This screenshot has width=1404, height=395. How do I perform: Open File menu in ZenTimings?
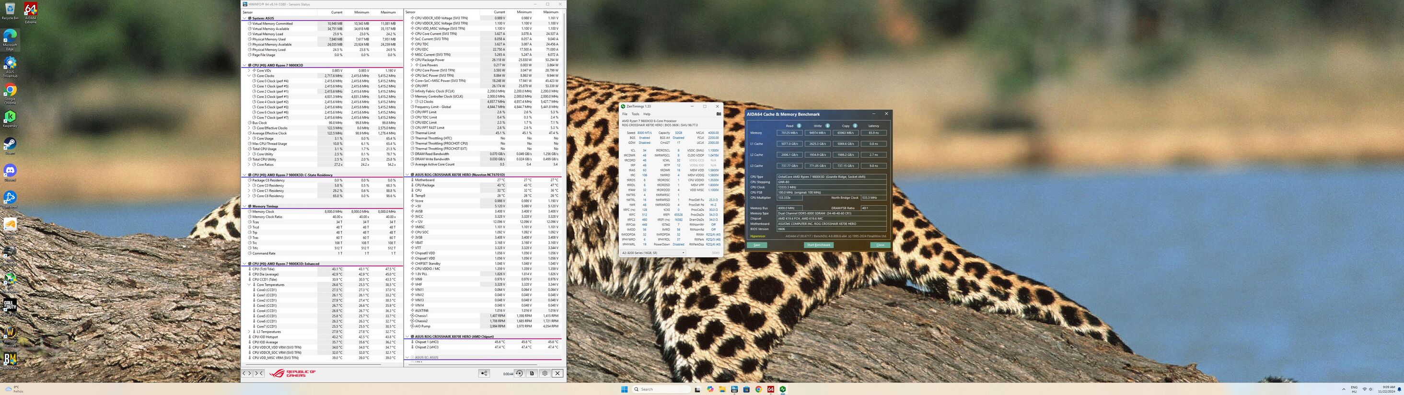[x=625, y=114]
